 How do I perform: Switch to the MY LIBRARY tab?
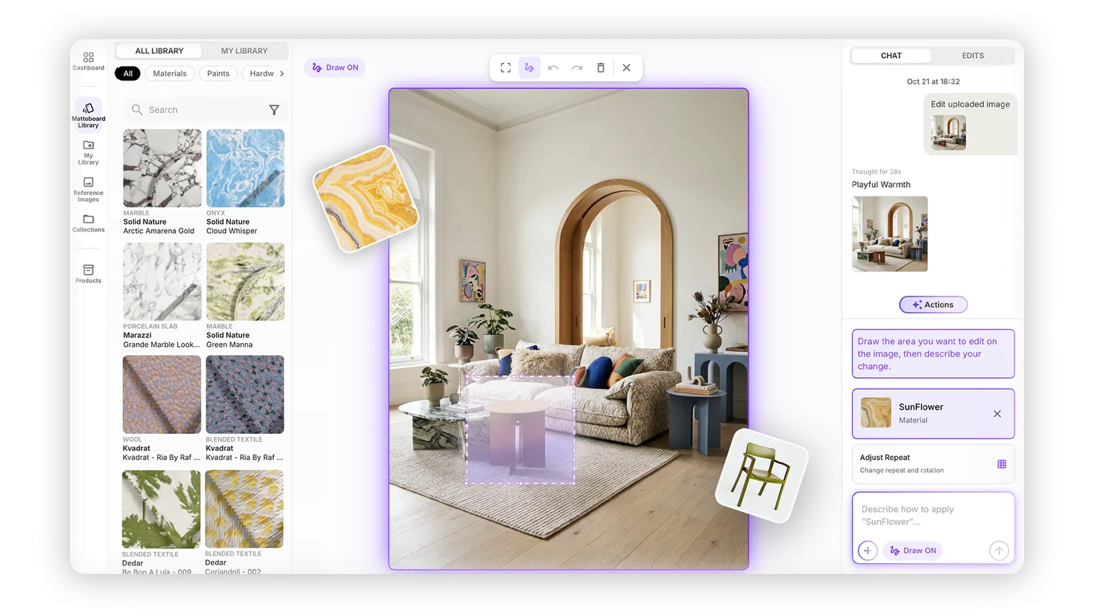tap(244, 51)
